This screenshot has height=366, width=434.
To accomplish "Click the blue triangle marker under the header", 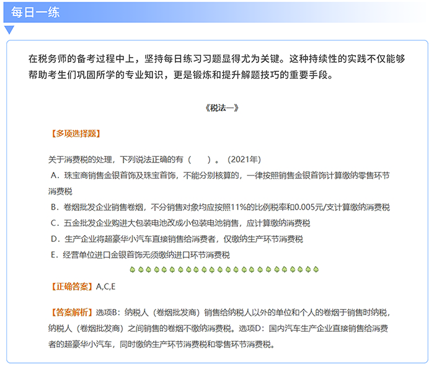I will pyautogui.click(x=9, y=29).
